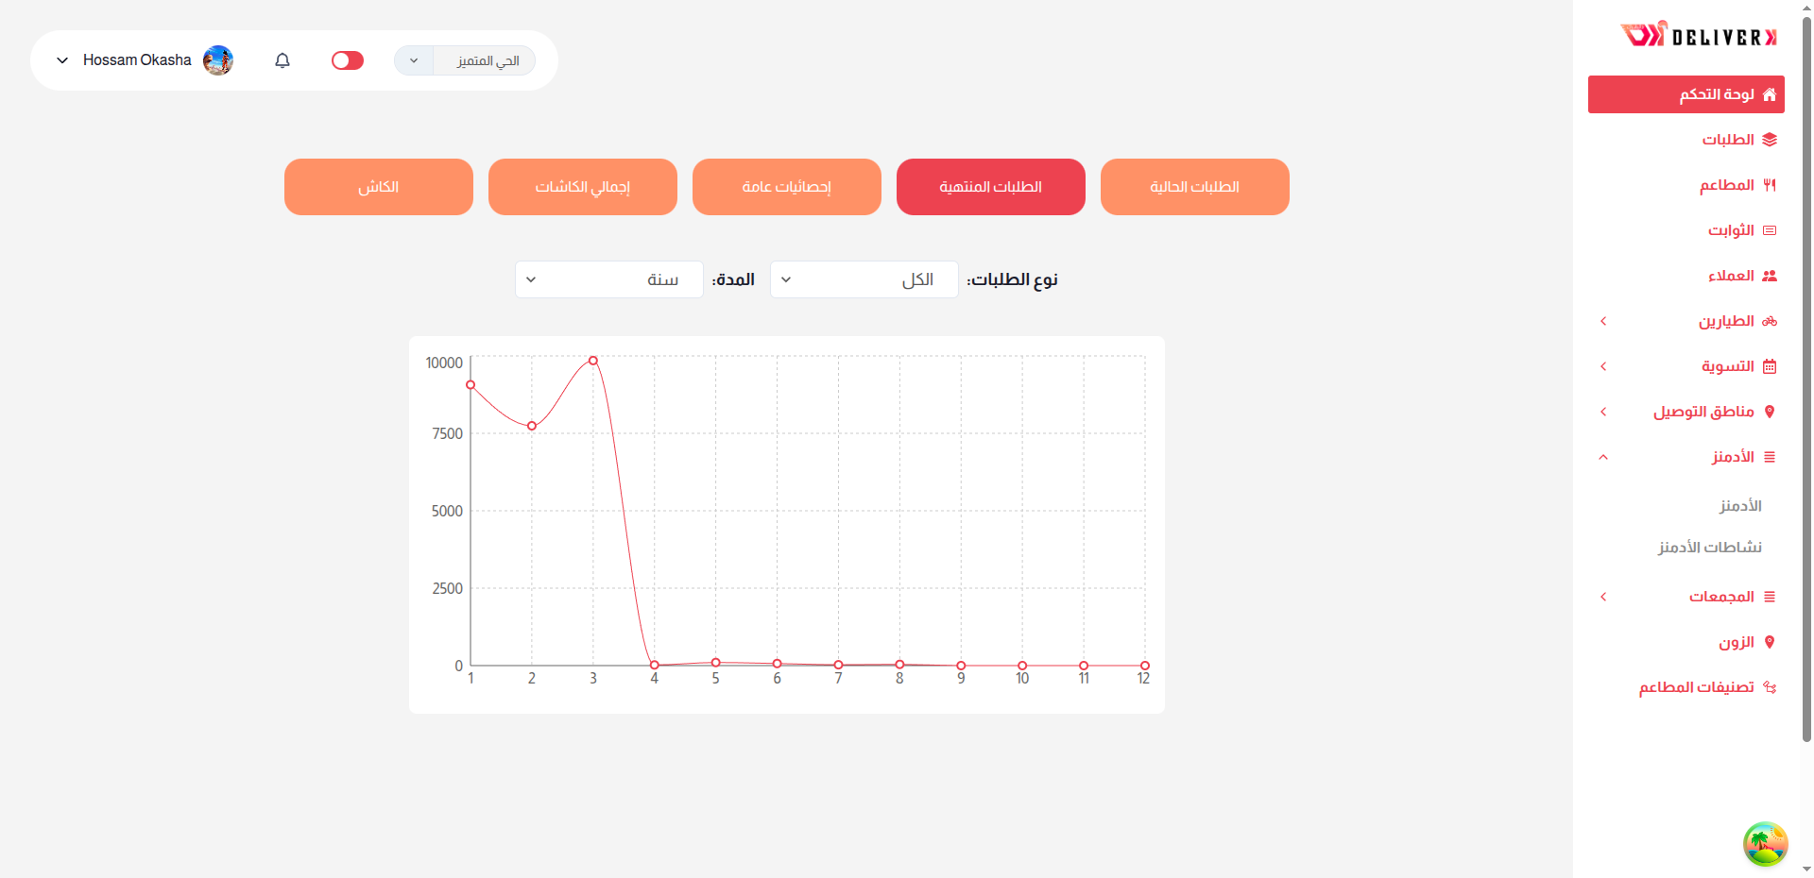The image size is (1814, 878).
Task: Open the نوع الطلبات dropdown
Action: (x=864, y=279)
